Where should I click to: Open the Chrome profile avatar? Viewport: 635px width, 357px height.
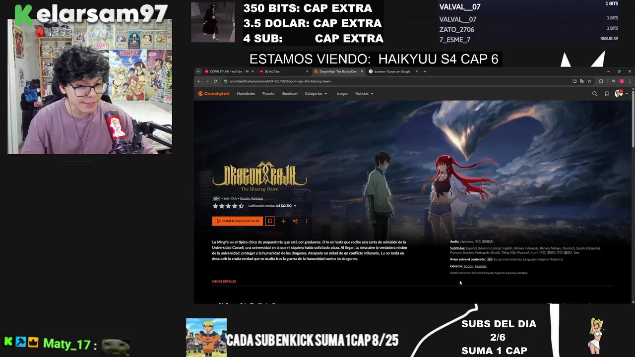[622, 81]
